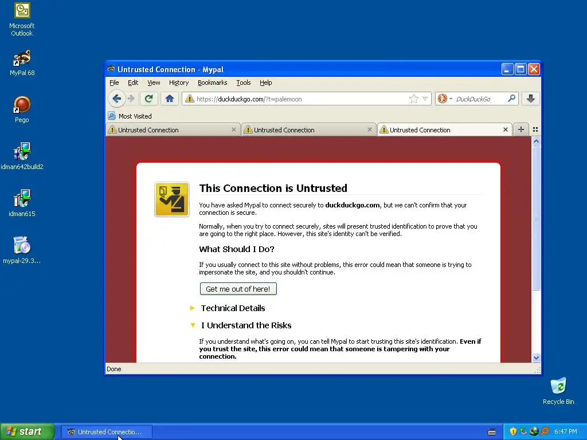
Task: Select the Pego desktop shortcut
Action: (22, 109)
